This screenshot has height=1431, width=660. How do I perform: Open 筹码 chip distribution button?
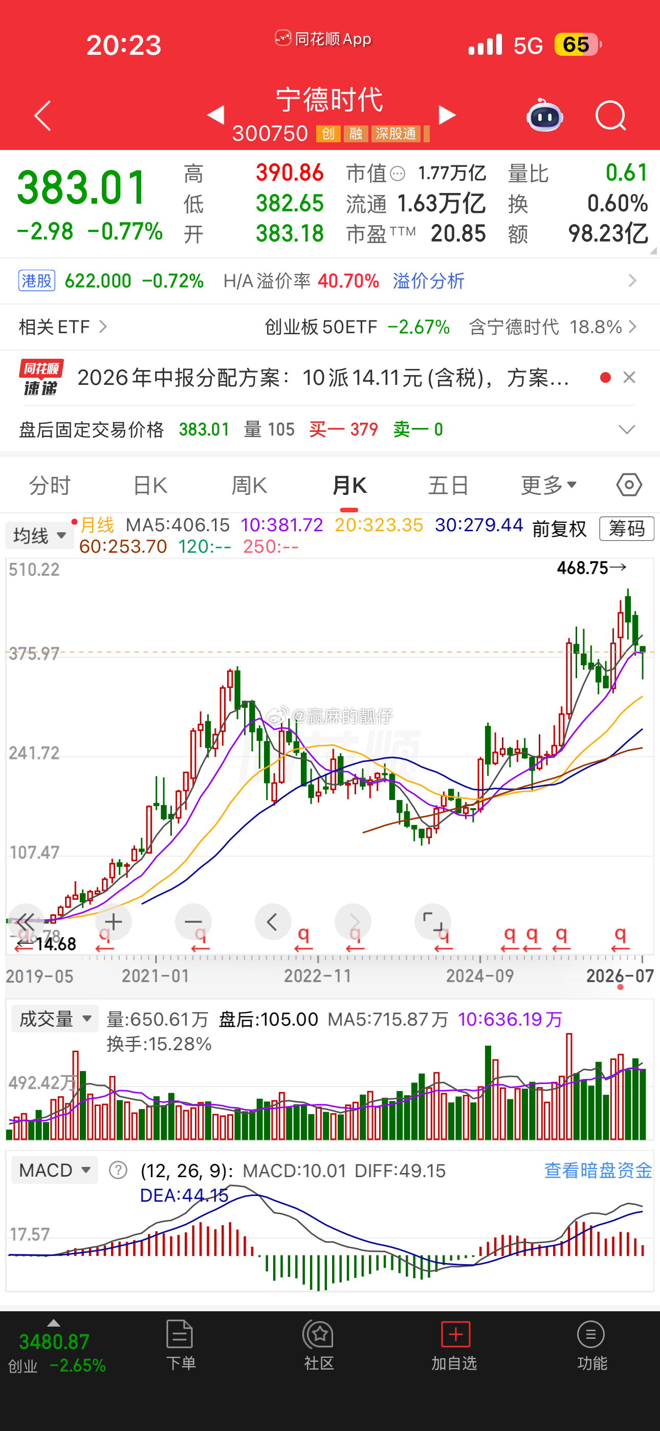[627, 528]
